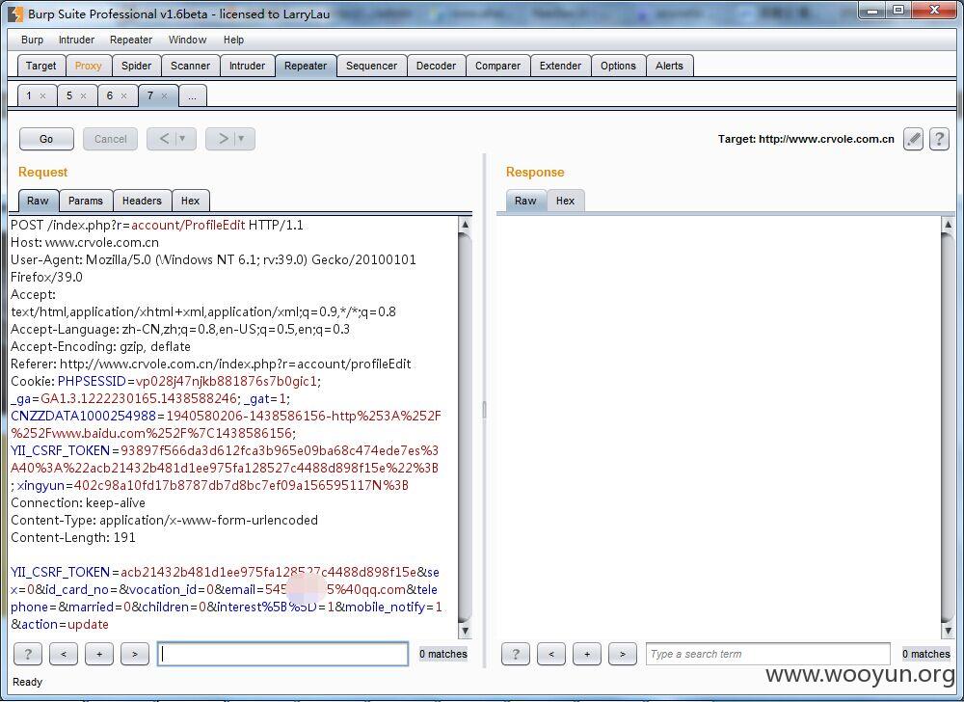
Task: Select the Repeater tool tab
Action: point(306,66)
